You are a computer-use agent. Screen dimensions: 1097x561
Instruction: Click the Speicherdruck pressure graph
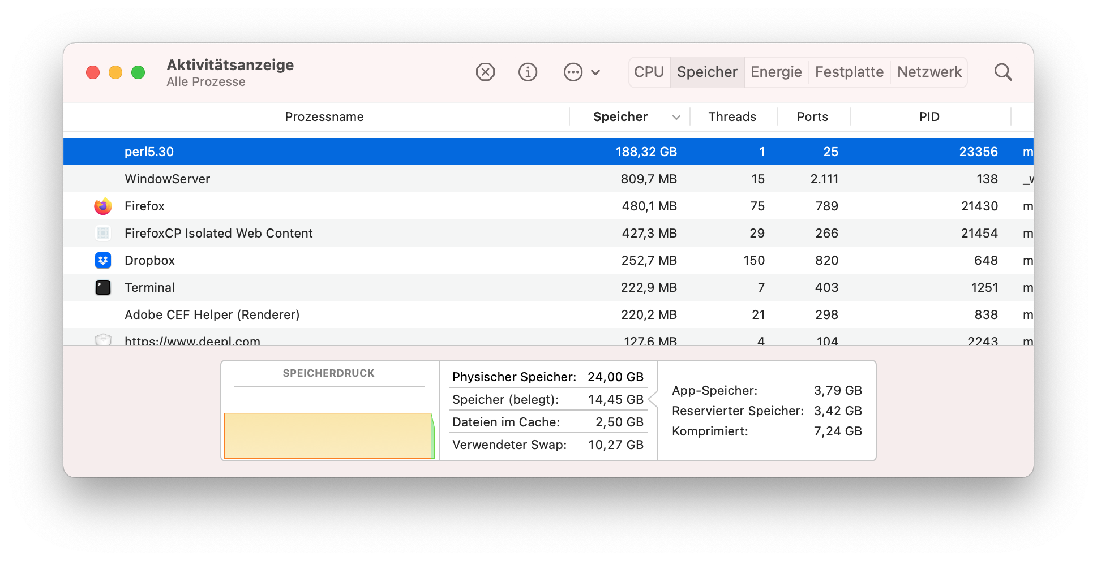pyautogui.click(x=328, y=435)
